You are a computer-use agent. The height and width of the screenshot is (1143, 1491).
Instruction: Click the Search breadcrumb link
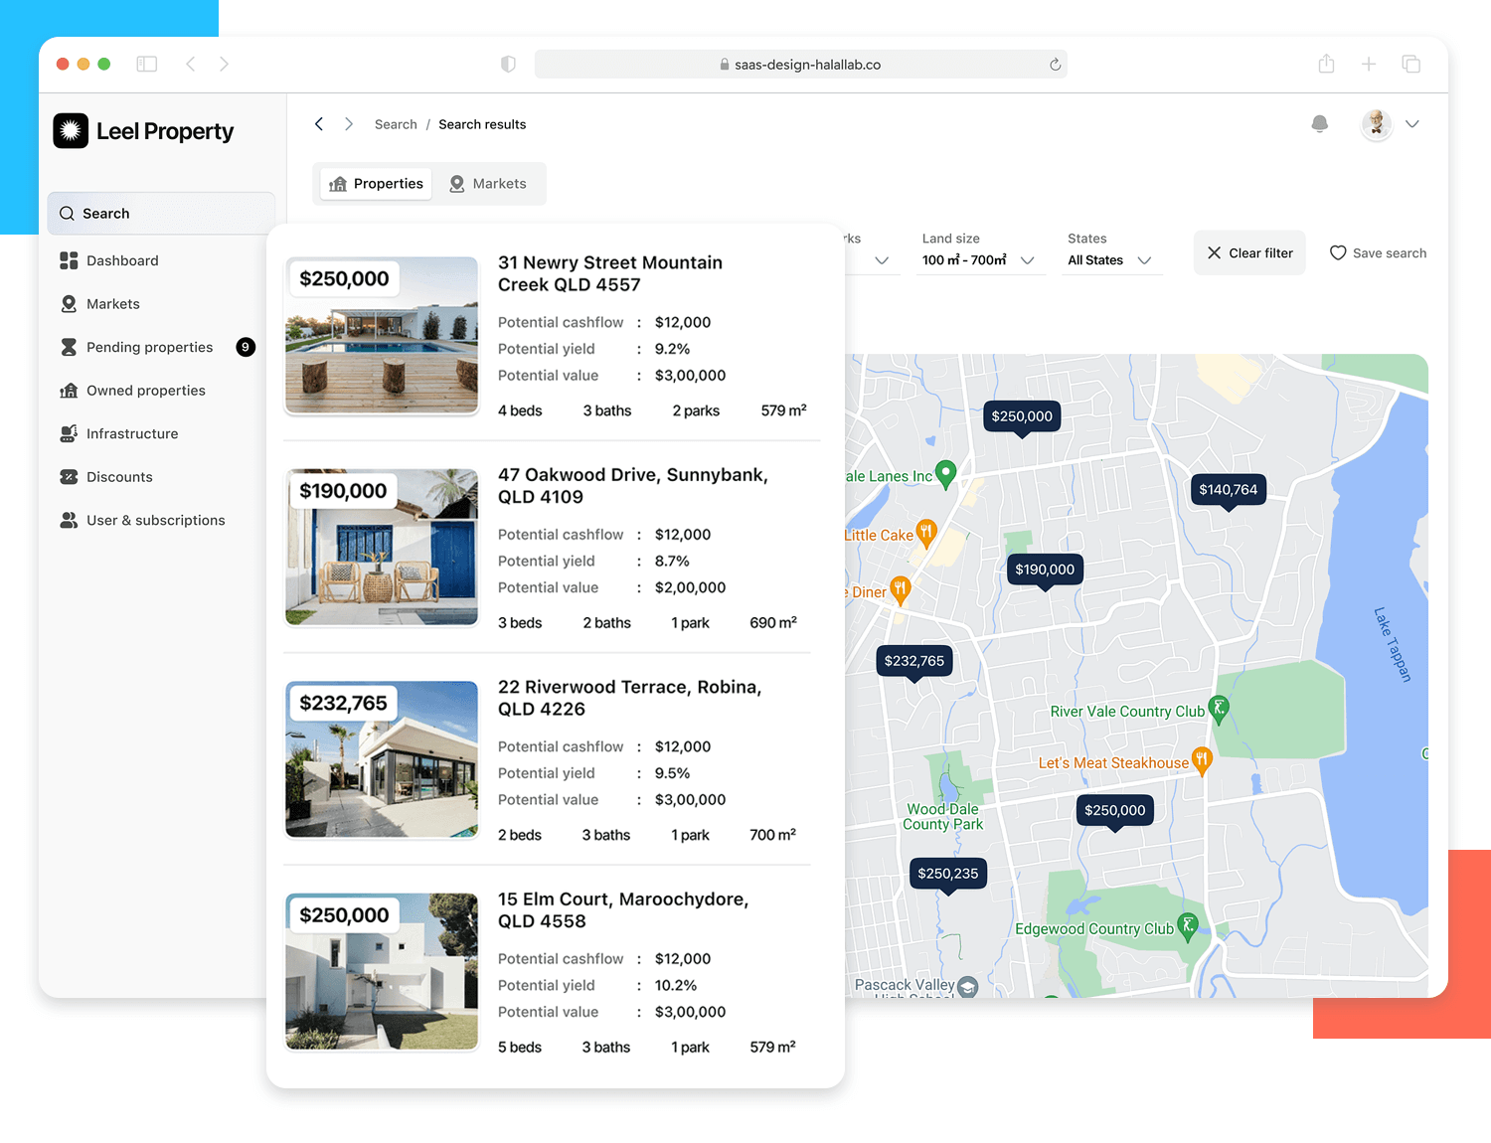396,124
